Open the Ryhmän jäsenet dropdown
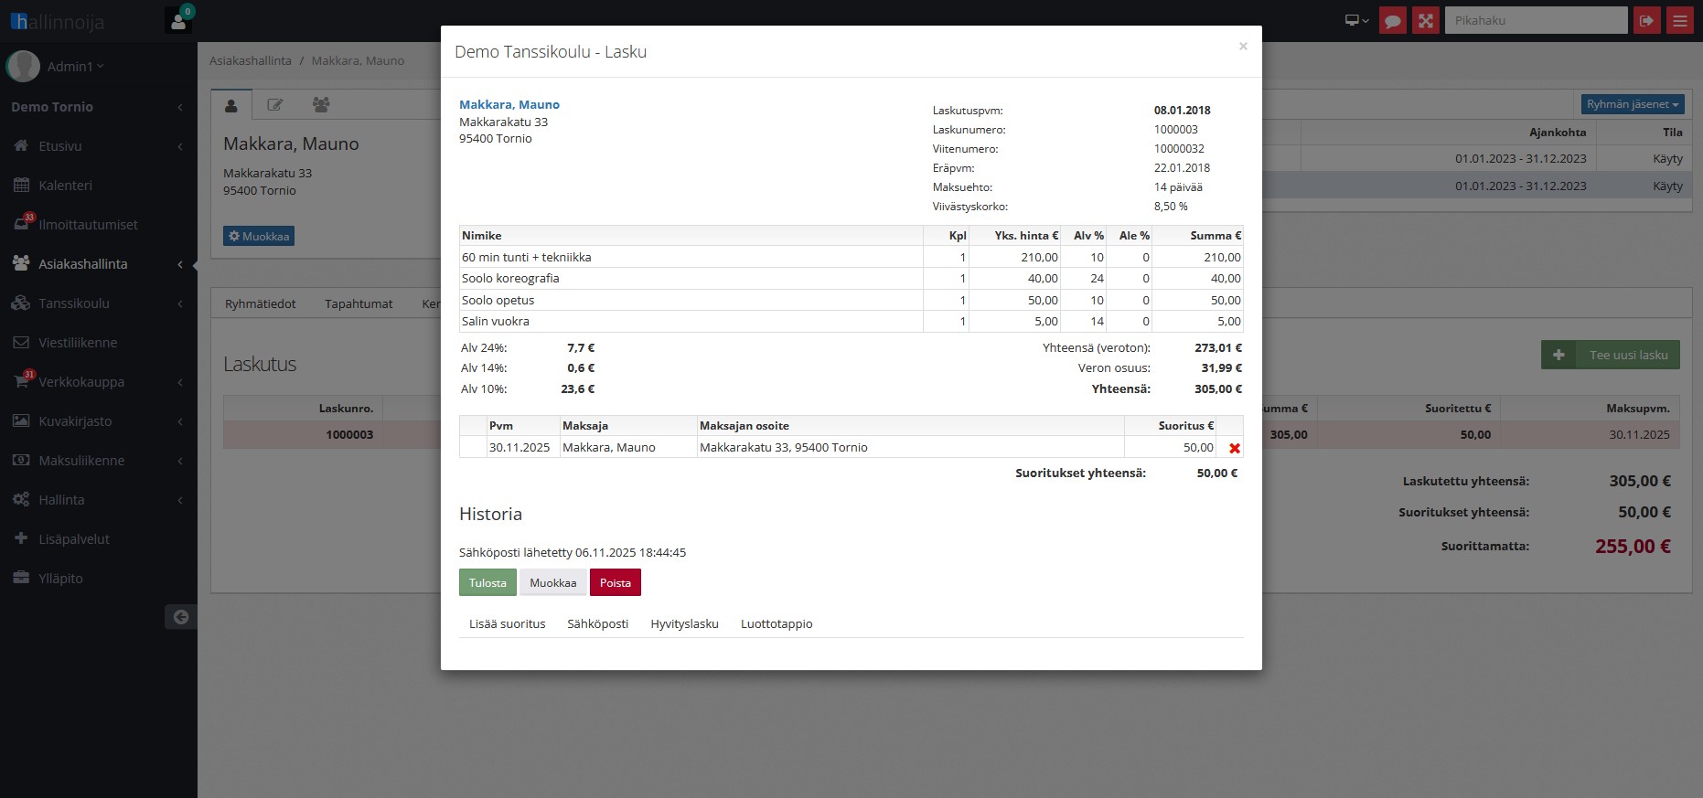 1632,104
